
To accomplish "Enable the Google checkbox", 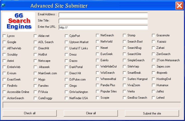I will 4,42.
